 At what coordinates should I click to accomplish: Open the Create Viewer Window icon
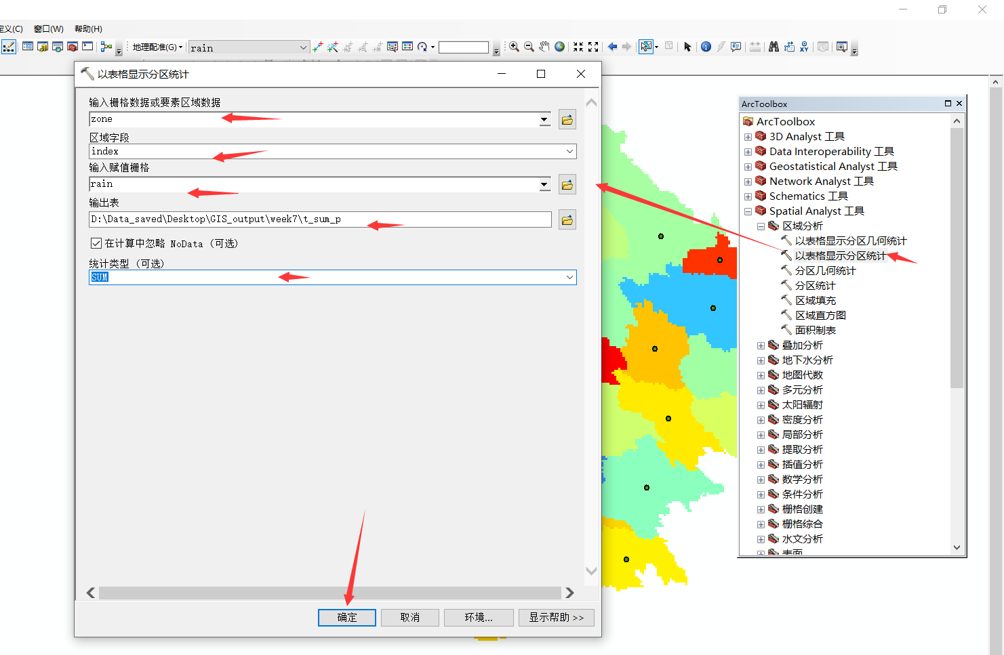point(841,47)
